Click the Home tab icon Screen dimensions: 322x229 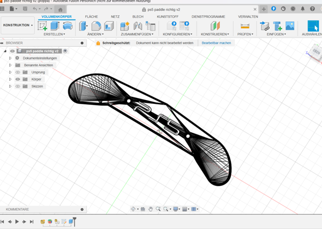coord(60,9)
